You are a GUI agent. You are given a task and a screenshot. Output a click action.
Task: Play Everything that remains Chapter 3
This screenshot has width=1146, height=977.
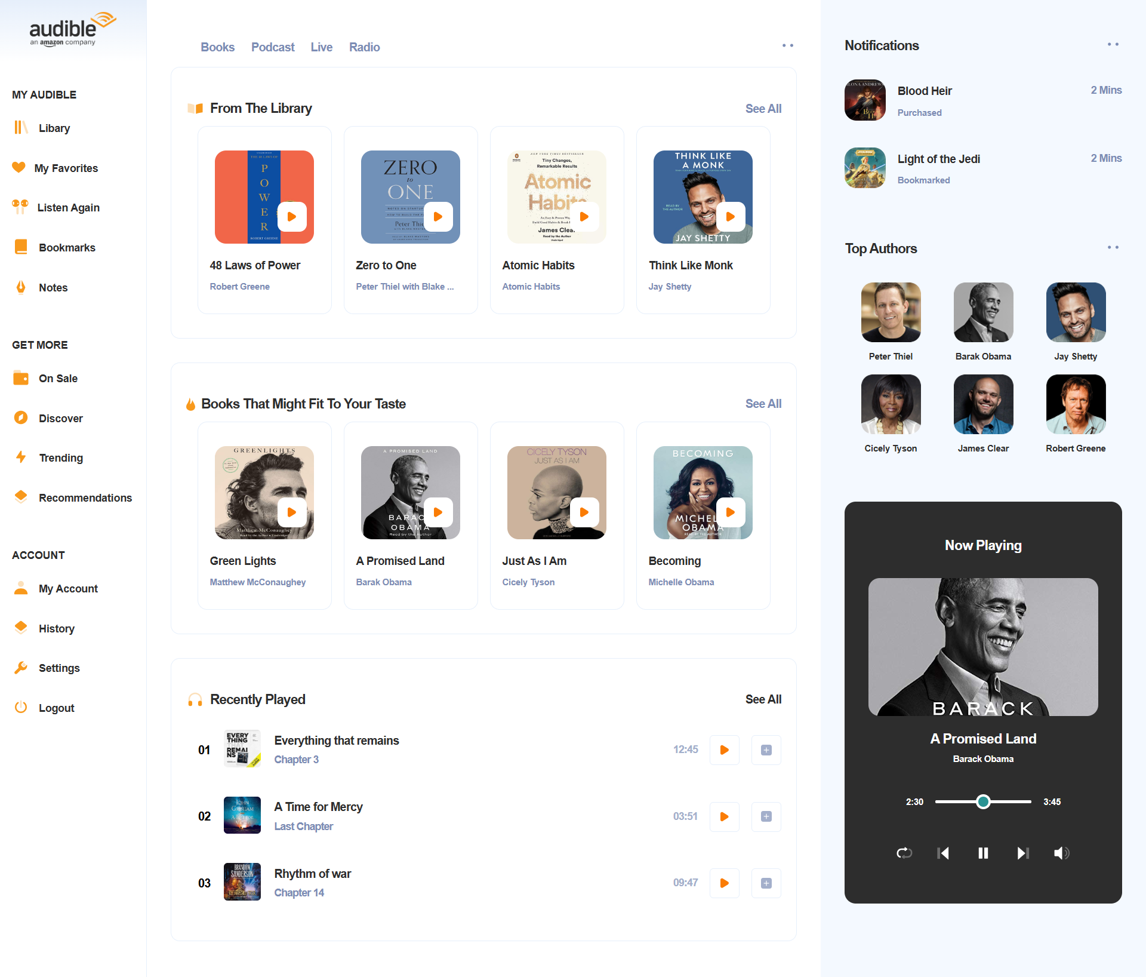click(725, 750)
